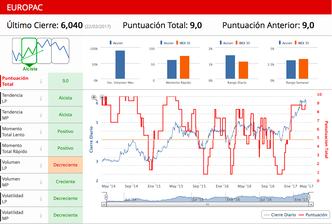Select the highlighted Alcista trend pattern box
Viewport: 332px width, 224px height.
[29, 51]
